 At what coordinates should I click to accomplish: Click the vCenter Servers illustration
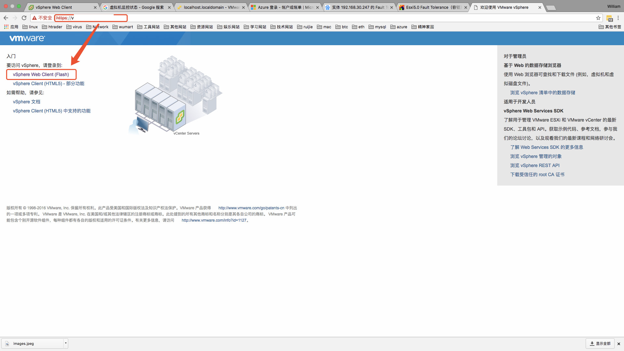coord(175,95)
